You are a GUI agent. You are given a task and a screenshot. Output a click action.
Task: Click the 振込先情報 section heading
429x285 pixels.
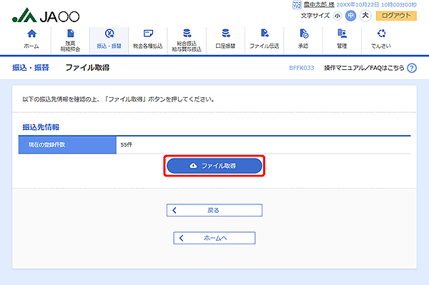[41, 127]
